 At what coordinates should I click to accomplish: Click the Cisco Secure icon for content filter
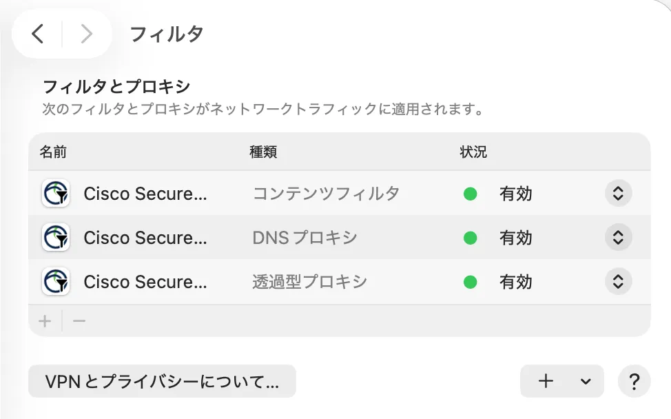[x=56, y=194]
